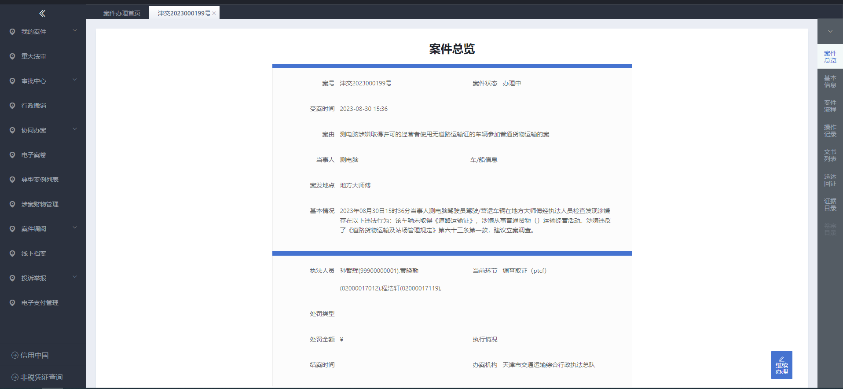Jump to 案件总览 section
The height and width of the screenshot is (389, 843).
click(x=830, y=57)
